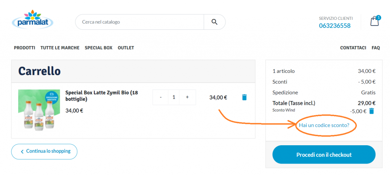Click the Parmalat logo

[32, 21]
